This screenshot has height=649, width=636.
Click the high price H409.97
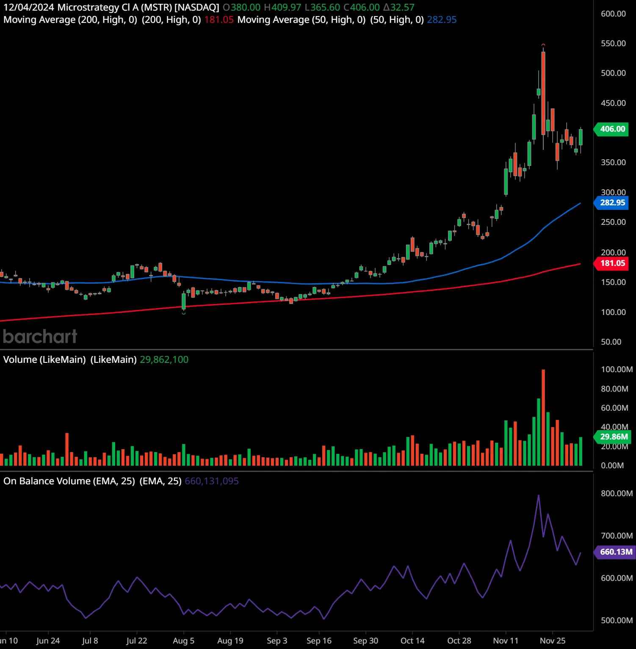click(282, 7)
